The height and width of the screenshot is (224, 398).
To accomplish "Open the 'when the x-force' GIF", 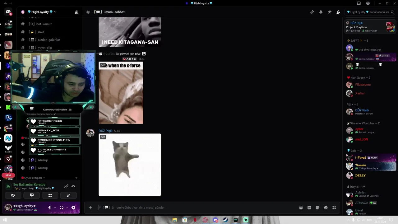I will pyautogui.click(x=121, y=93).
